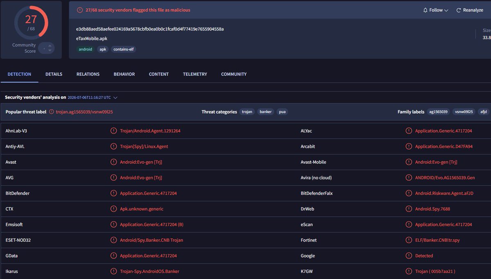The image size is (491, 279).
Task: Click the alert icon for eScan result
Action: [x=408, y=225]
